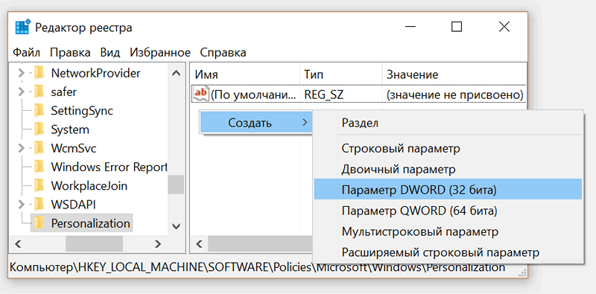The image size is (596, 294).
Task: Open the Избранное menu
Action: coord(160,52)
